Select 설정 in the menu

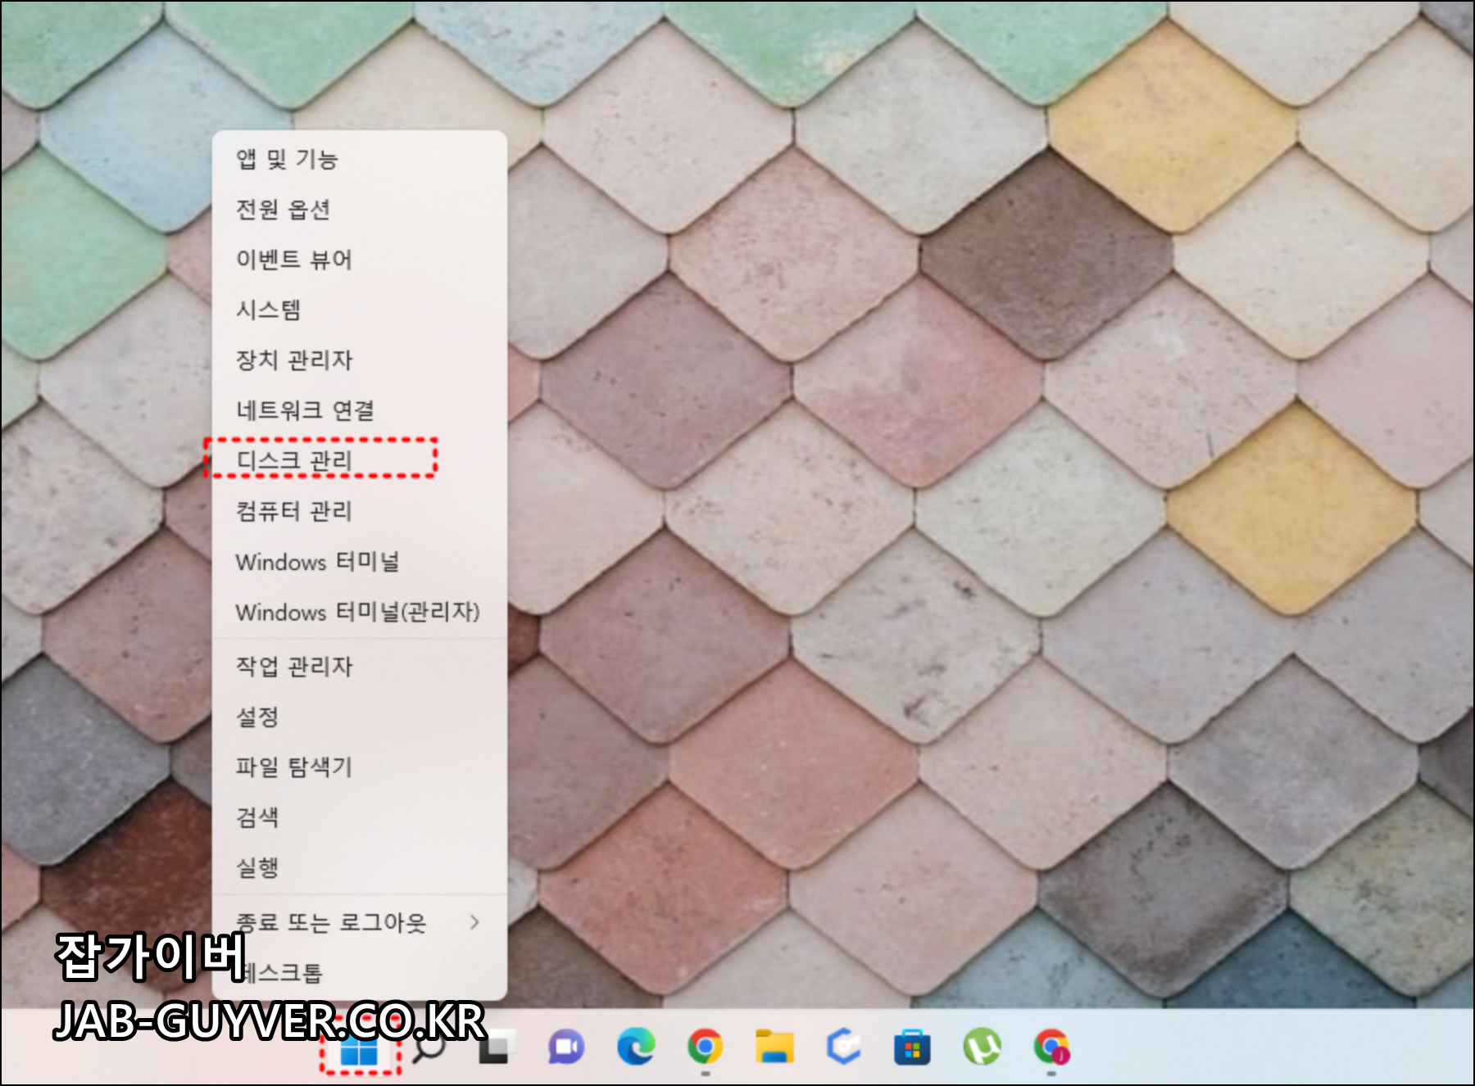(x=360, y=717)
